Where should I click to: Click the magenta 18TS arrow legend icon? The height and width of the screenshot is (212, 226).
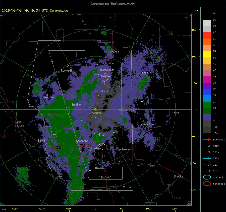pyautogui.click(x=207, y=171)
